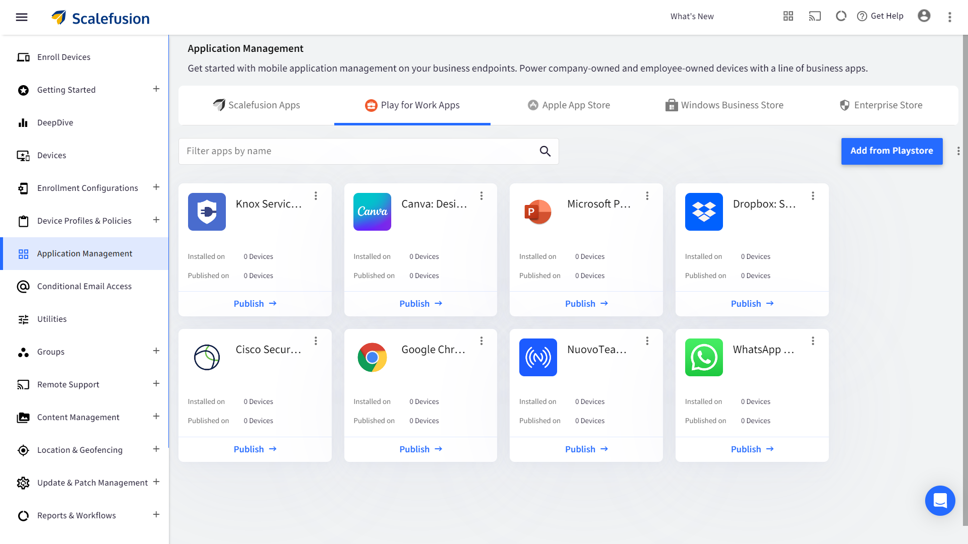Viewport: 968px width, 544px height.
Task: Open the options menu on WhatsApp card
Action: pyautogui.click(x=813, y=341)
